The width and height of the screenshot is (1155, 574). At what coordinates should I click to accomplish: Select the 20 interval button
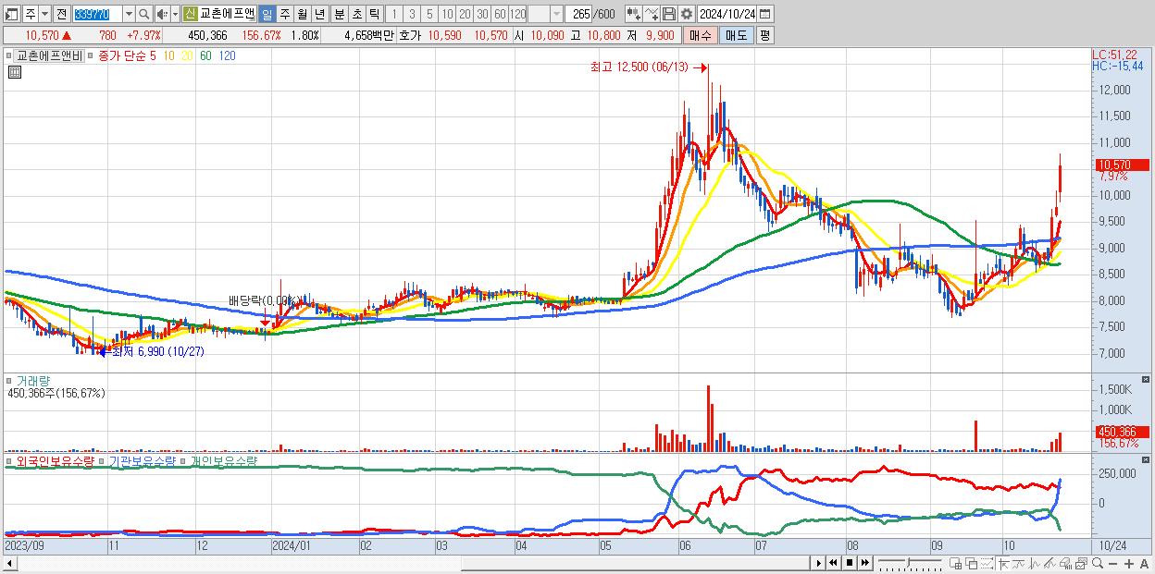pyautogui.click(x=465, y=14)
